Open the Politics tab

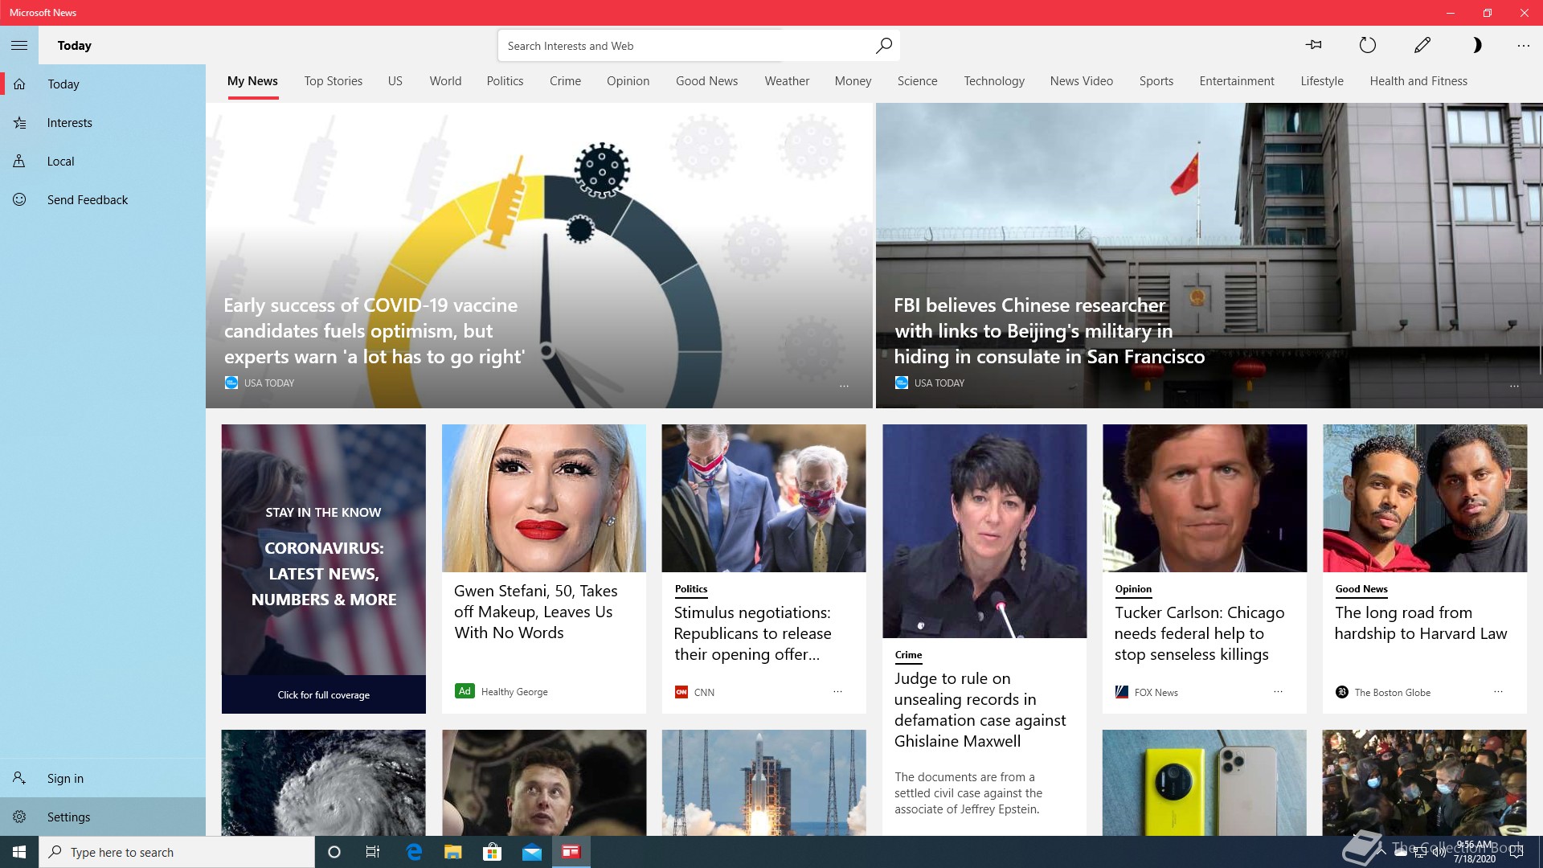505,81
